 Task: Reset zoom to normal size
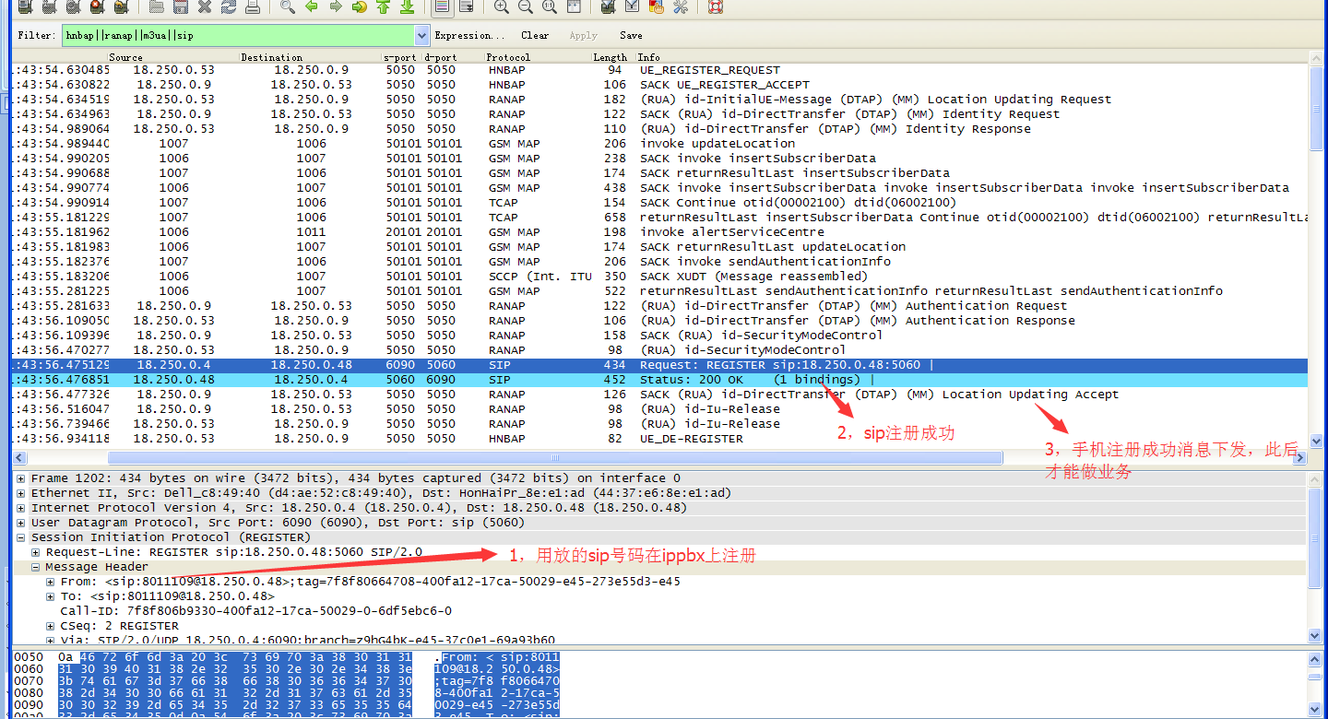[x=550, y=7]
